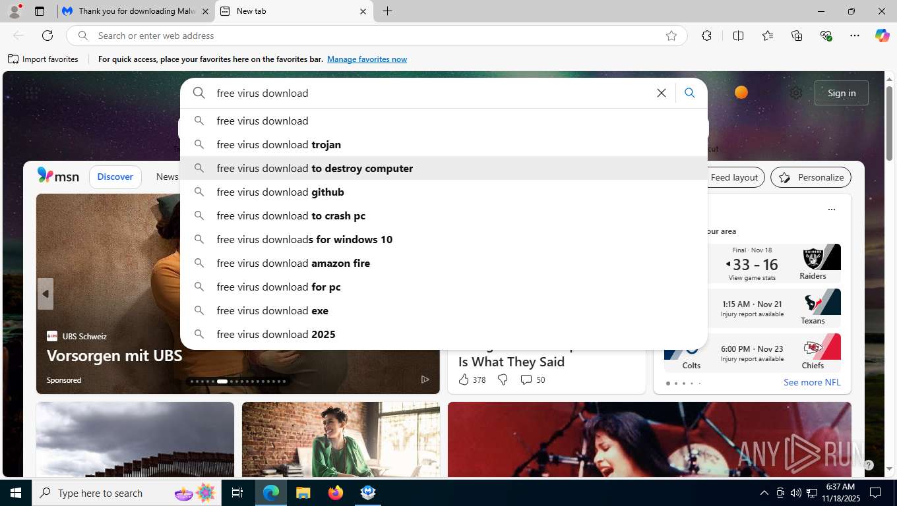Click the help question mark icon

click(x=869, y=465)
